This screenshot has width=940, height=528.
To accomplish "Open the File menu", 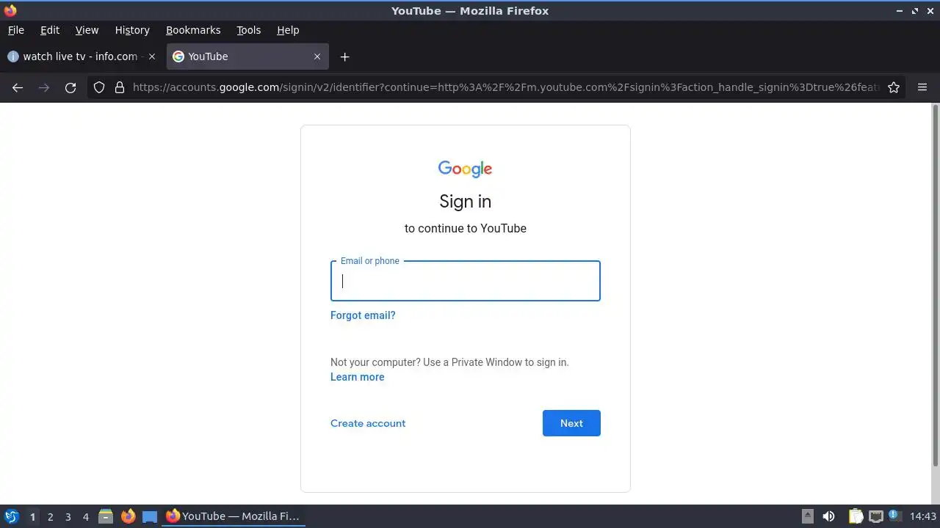I will click(16, 30).
